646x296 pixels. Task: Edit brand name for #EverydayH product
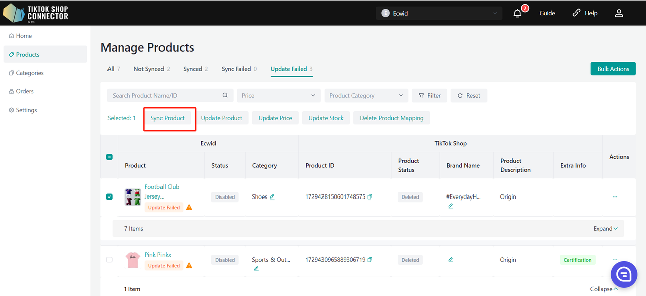(x=450, y=206)
